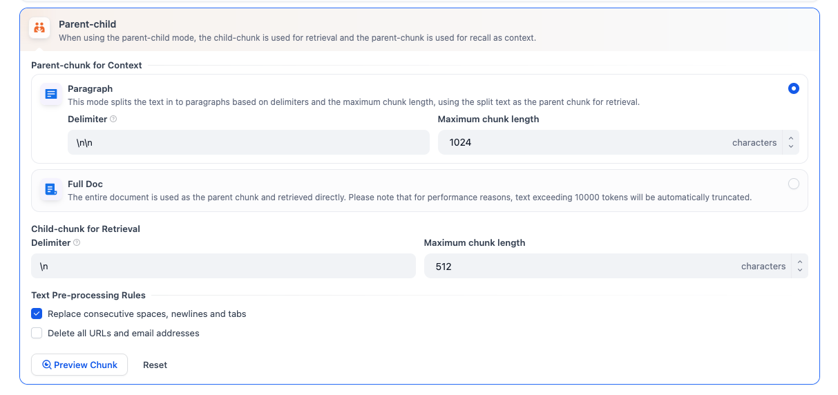
Task: Uncheck Replace consecutive spaces, newlines and tabs
Action: pos(37,314)
